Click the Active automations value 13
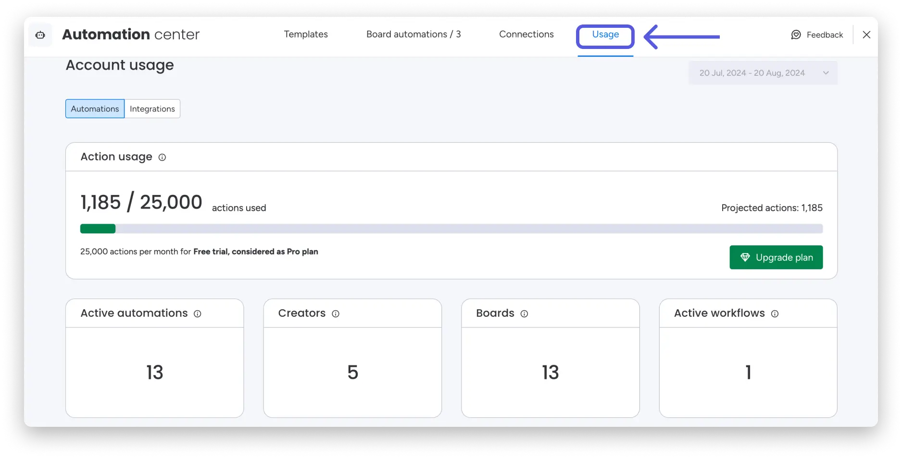 pyautogui.click(x=155, y=373)
